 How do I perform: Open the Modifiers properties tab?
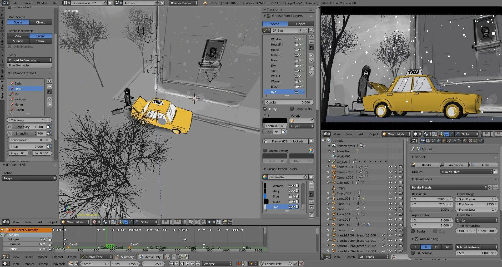pyautogui.click(x=454, y=141)
